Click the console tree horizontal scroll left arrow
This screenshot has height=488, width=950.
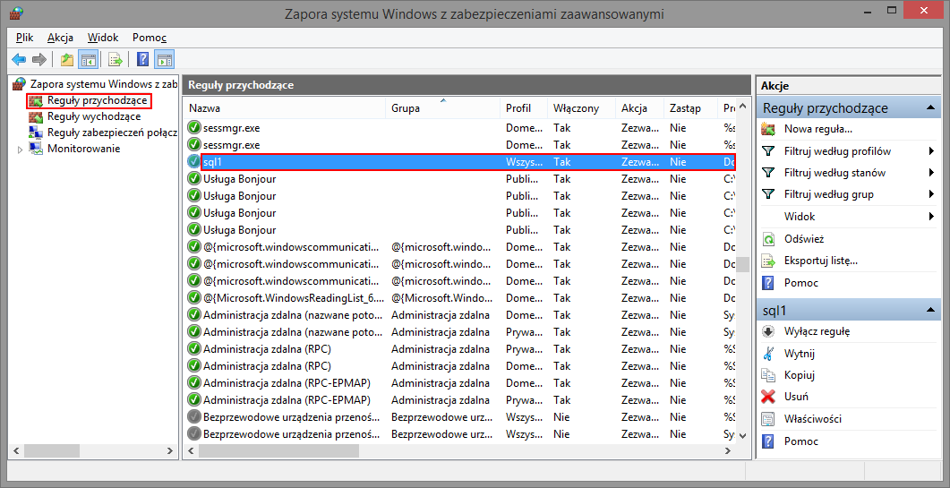[16, 451]
